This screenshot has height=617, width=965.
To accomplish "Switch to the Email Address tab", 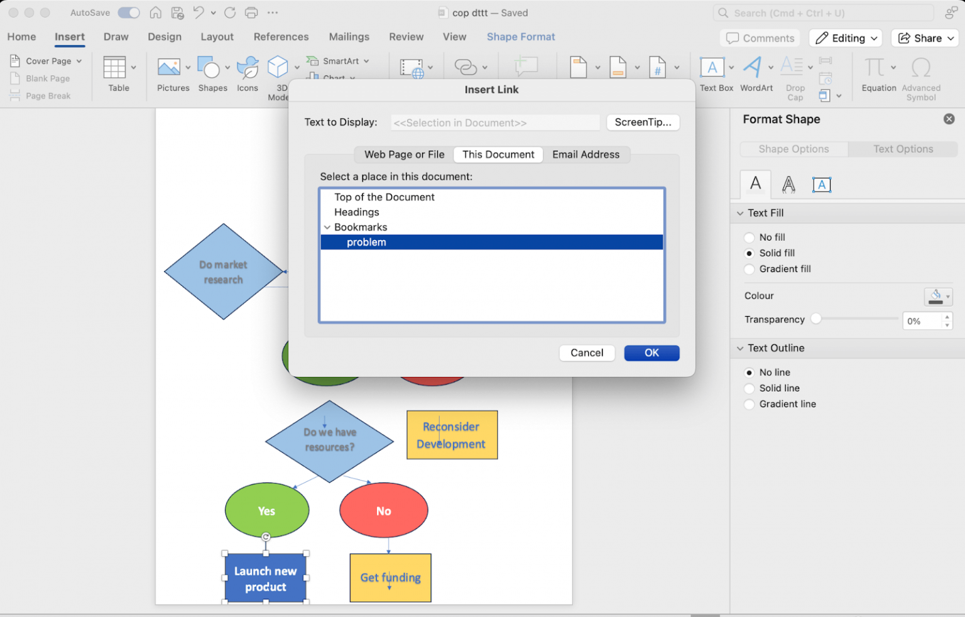I will coord(586,155).
